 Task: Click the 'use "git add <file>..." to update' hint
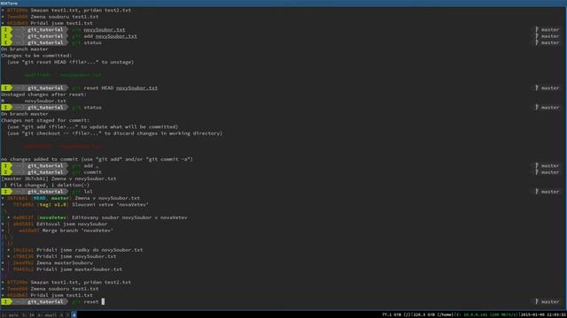[x=92, y=126]
